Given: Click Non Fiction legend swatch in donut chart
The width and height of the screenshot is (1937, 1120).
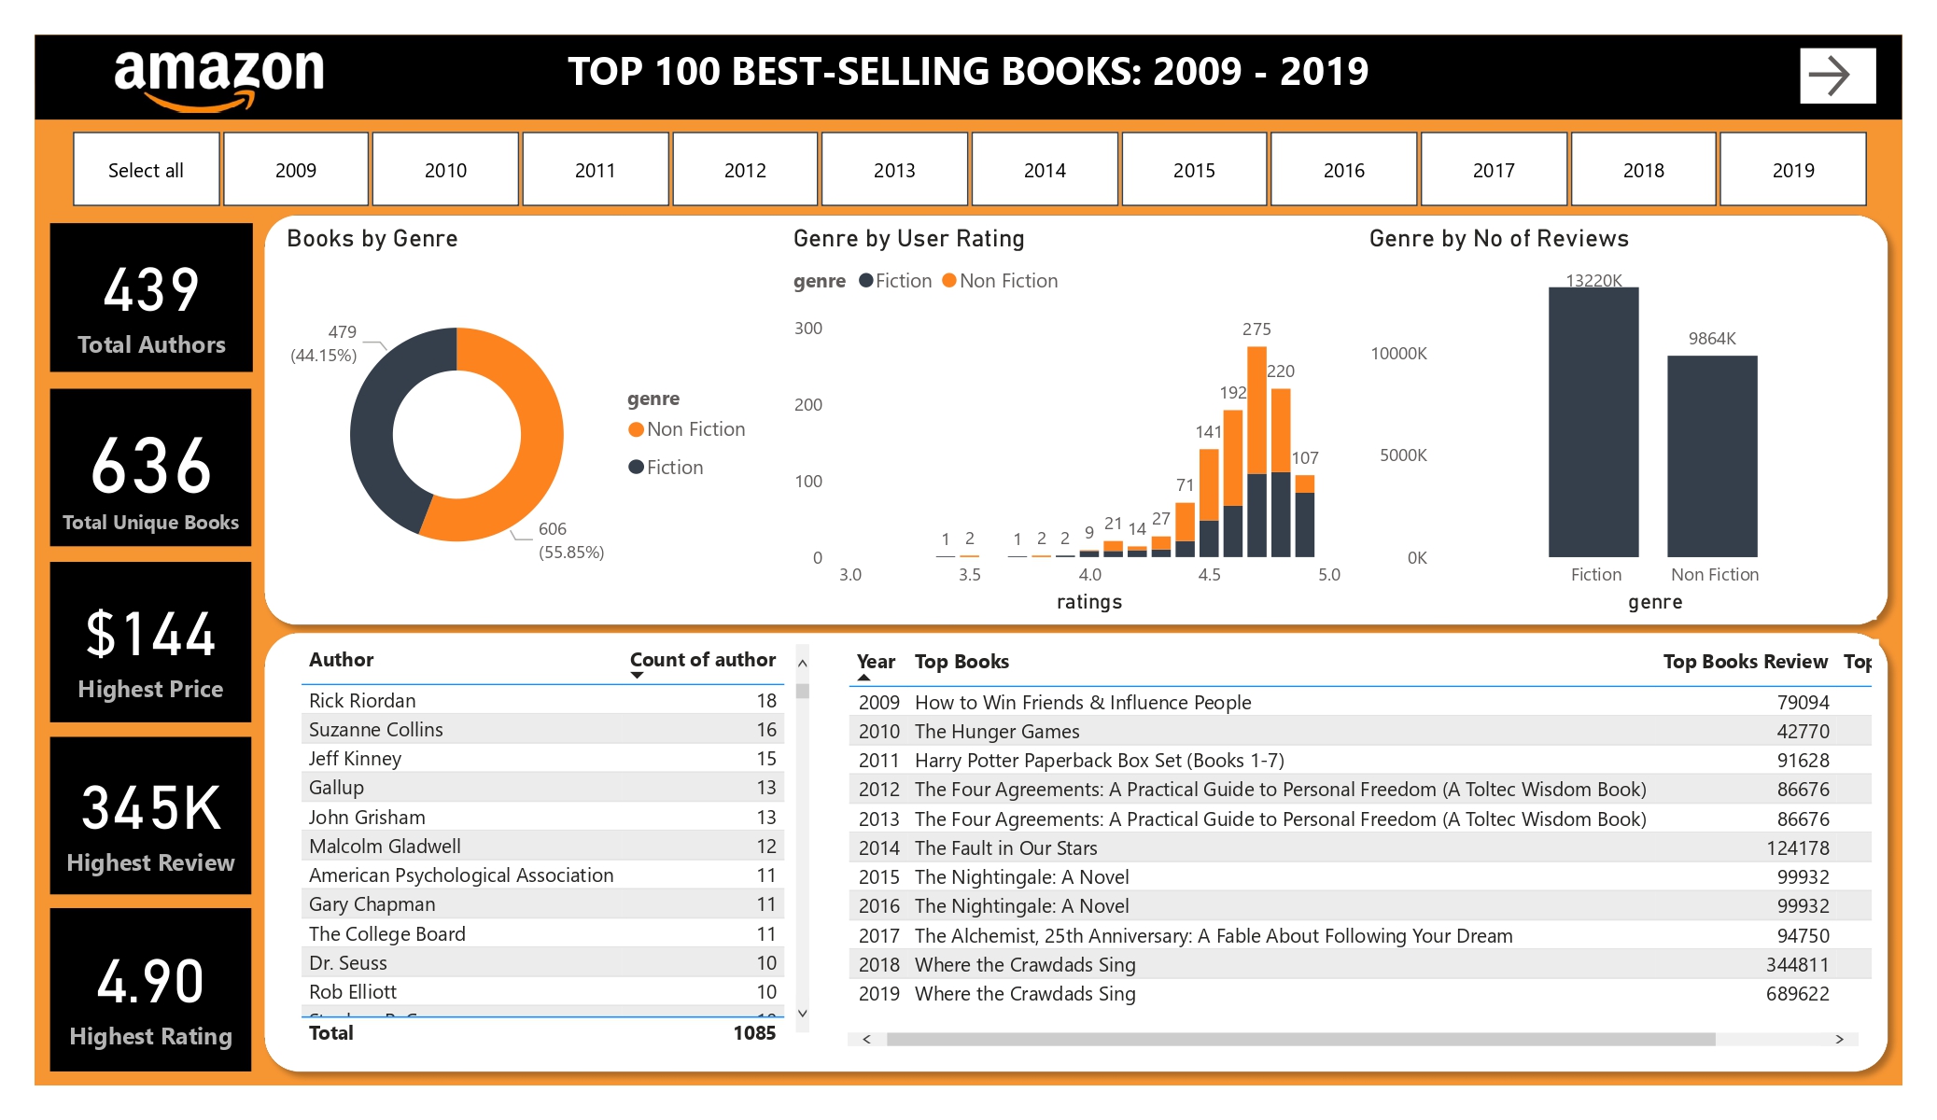Looking at the screenshot, I should pyautogui.click(x=637, y=429).
